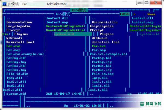This screenshot has width=164, height=110.
Task: Select FarEng.hlf in the left panel
Action: (x=16, y=58)
